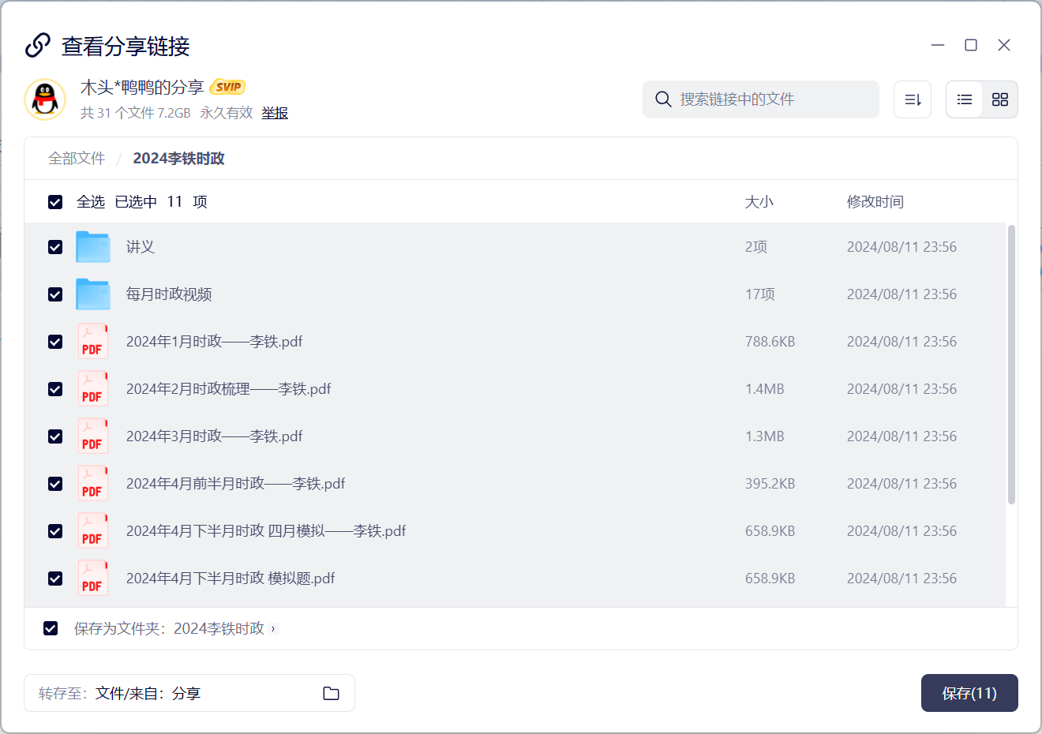This screenshot has height=734, width=1042.
Task: Click the 讲义 folder icon
Action: (93, 247)
